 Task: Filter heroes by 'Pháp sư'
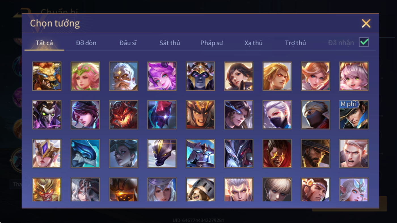click(212, 43)
